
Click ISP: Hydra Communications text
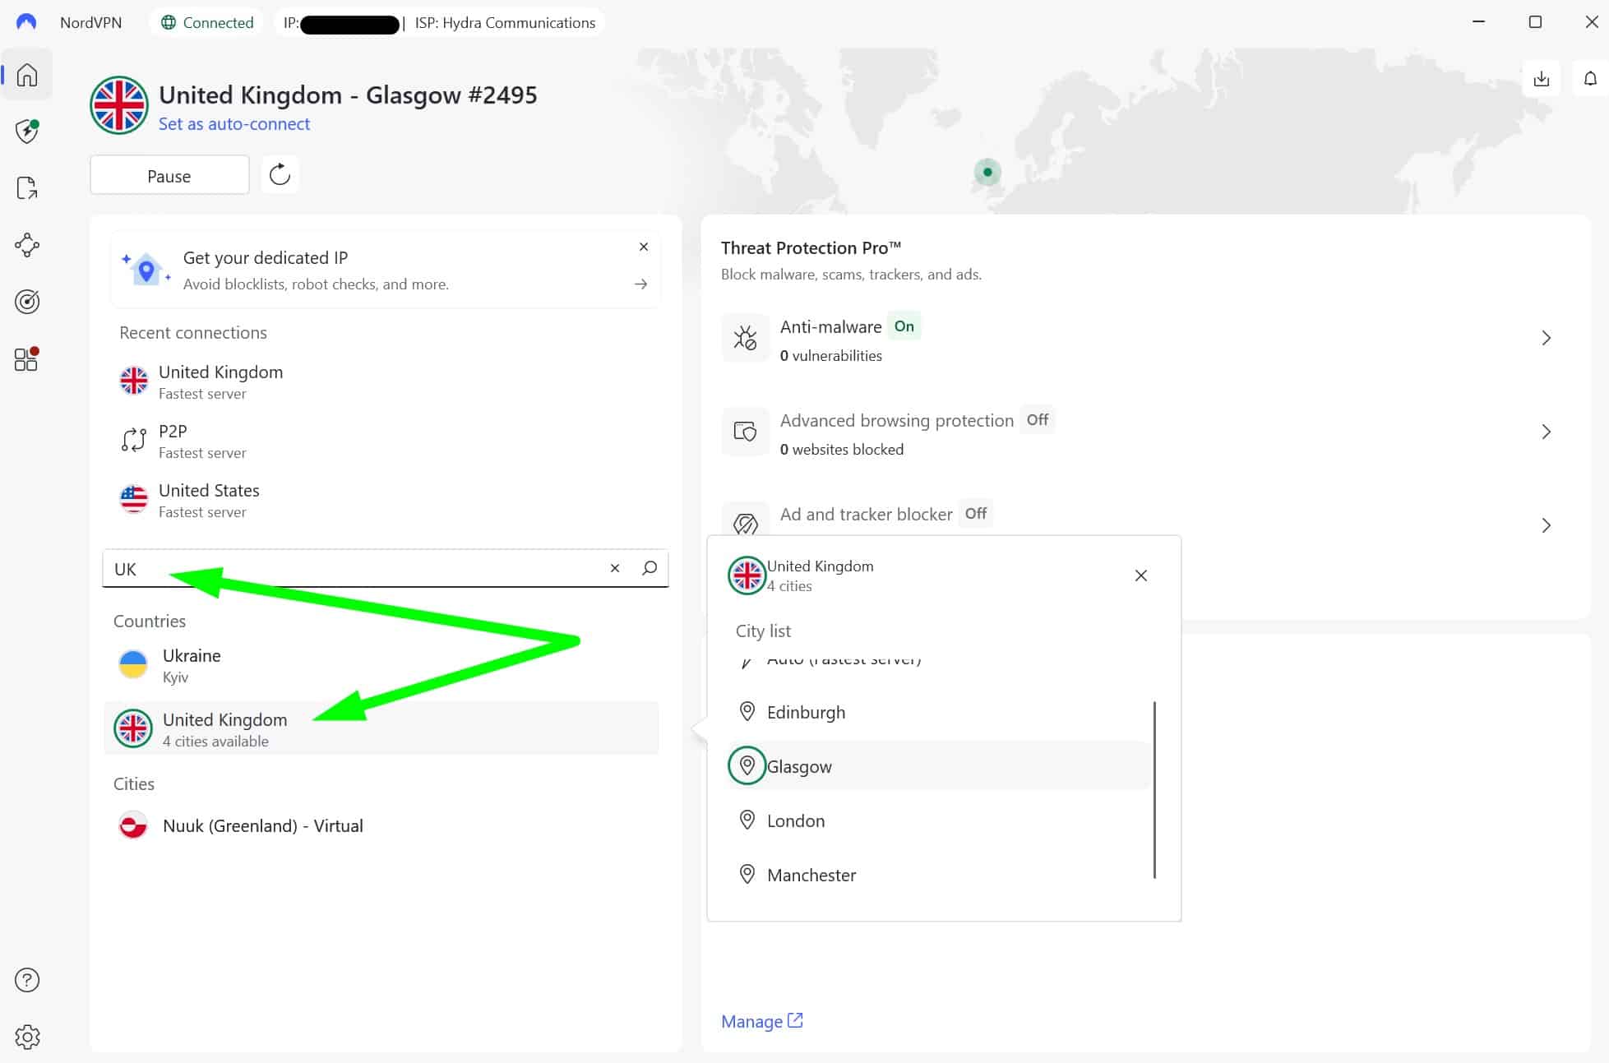(505, 23)
